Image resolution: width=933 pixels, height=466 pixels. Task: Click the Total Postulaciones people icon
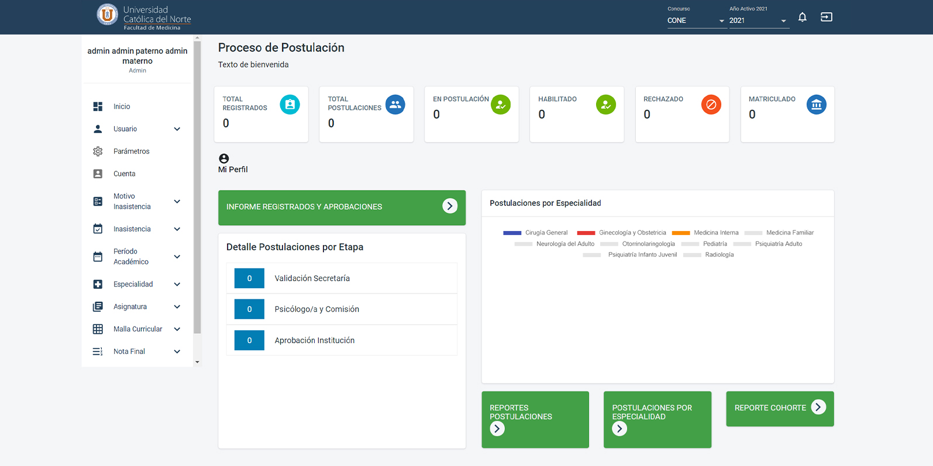point(395,105)
